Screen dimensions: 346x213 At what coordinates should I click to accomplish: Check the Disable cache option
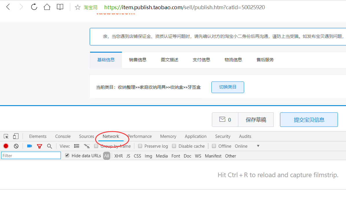click(174, 146)
